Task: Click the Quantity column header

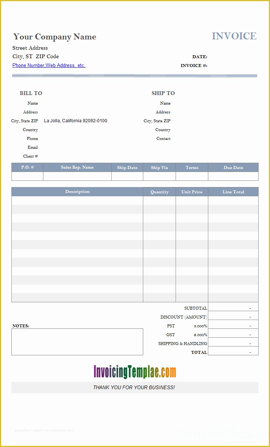Action: [x=159, y=192]
